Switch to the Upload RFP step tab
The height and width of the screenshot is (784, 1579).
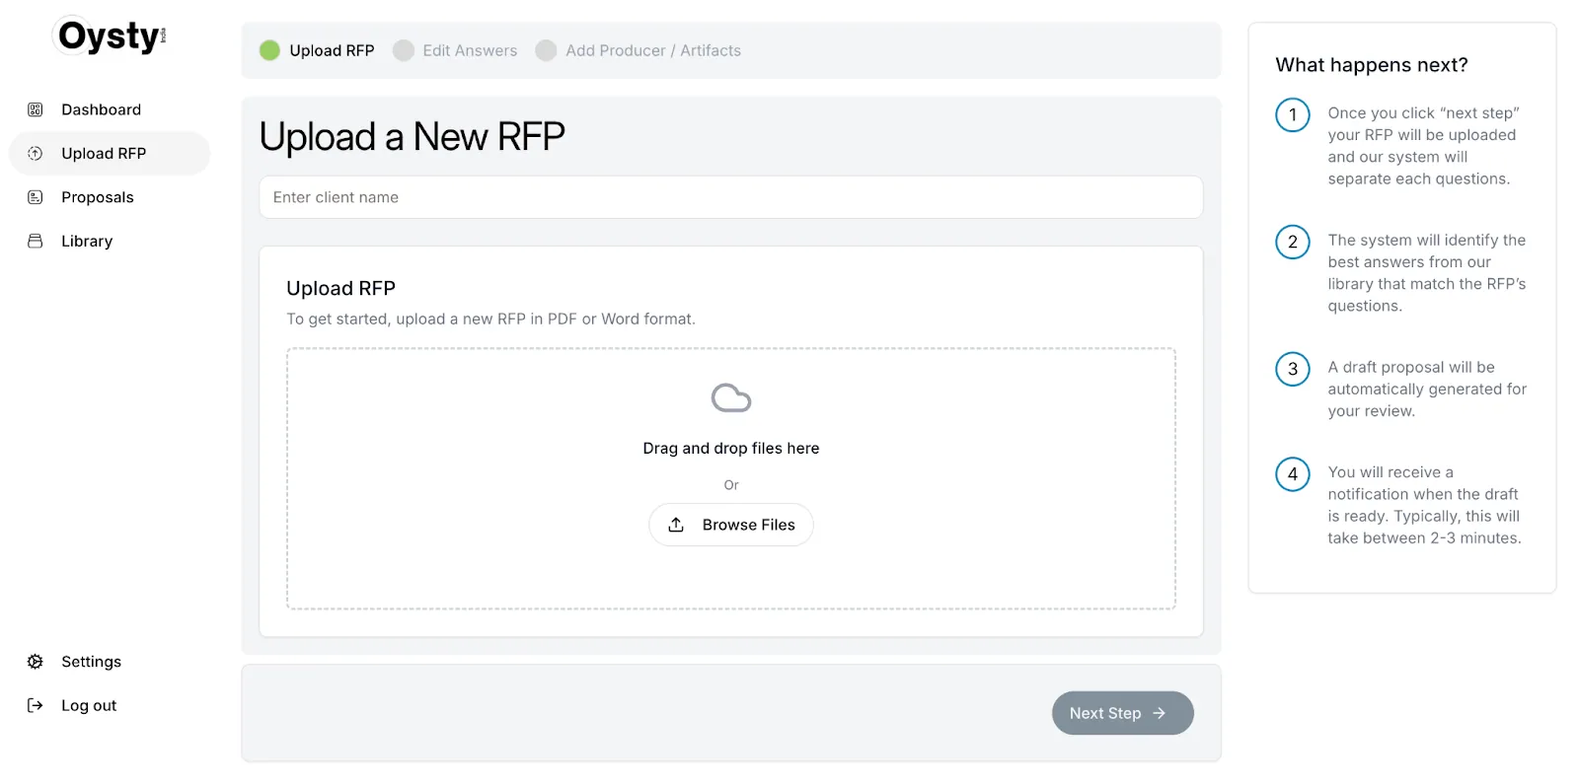317,50
